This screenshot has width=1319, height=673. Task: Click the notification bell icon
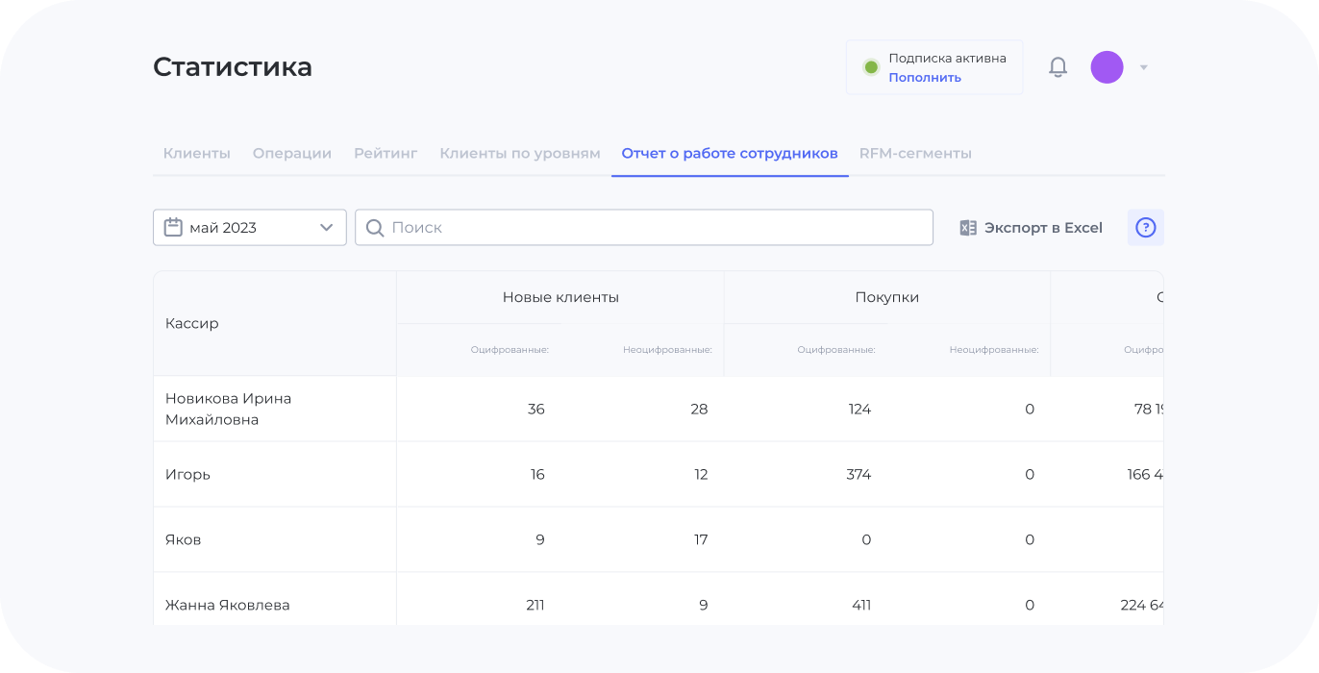coord(1058,67)
